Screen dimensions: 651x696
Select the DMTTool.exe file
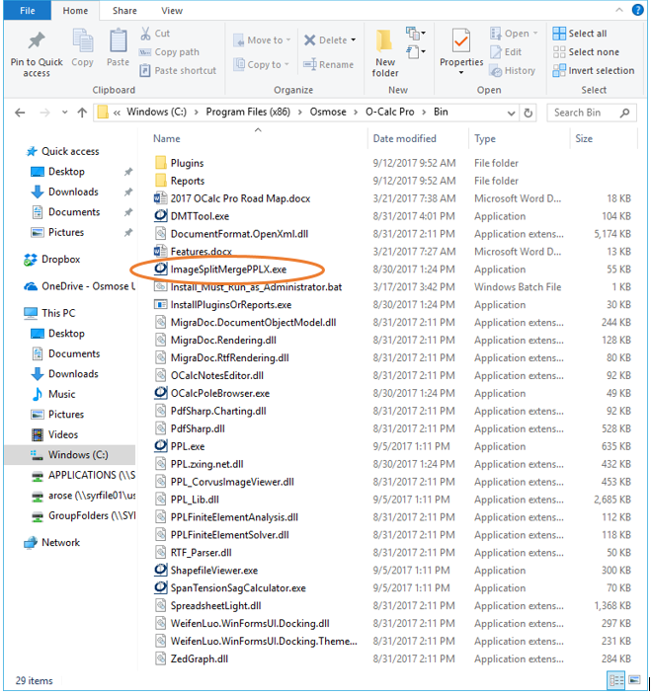pyautogui.click(x=192, y=216)
